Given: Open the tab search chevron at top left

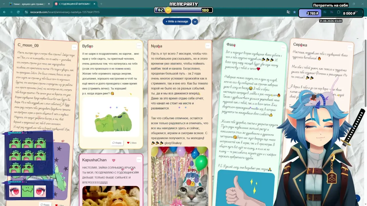Looking at the screenshot, I should point(3,4).
